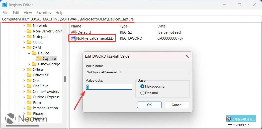Open the Favorites menu
The height and width of the screenshot is (129, 262).
coord(44,13)
